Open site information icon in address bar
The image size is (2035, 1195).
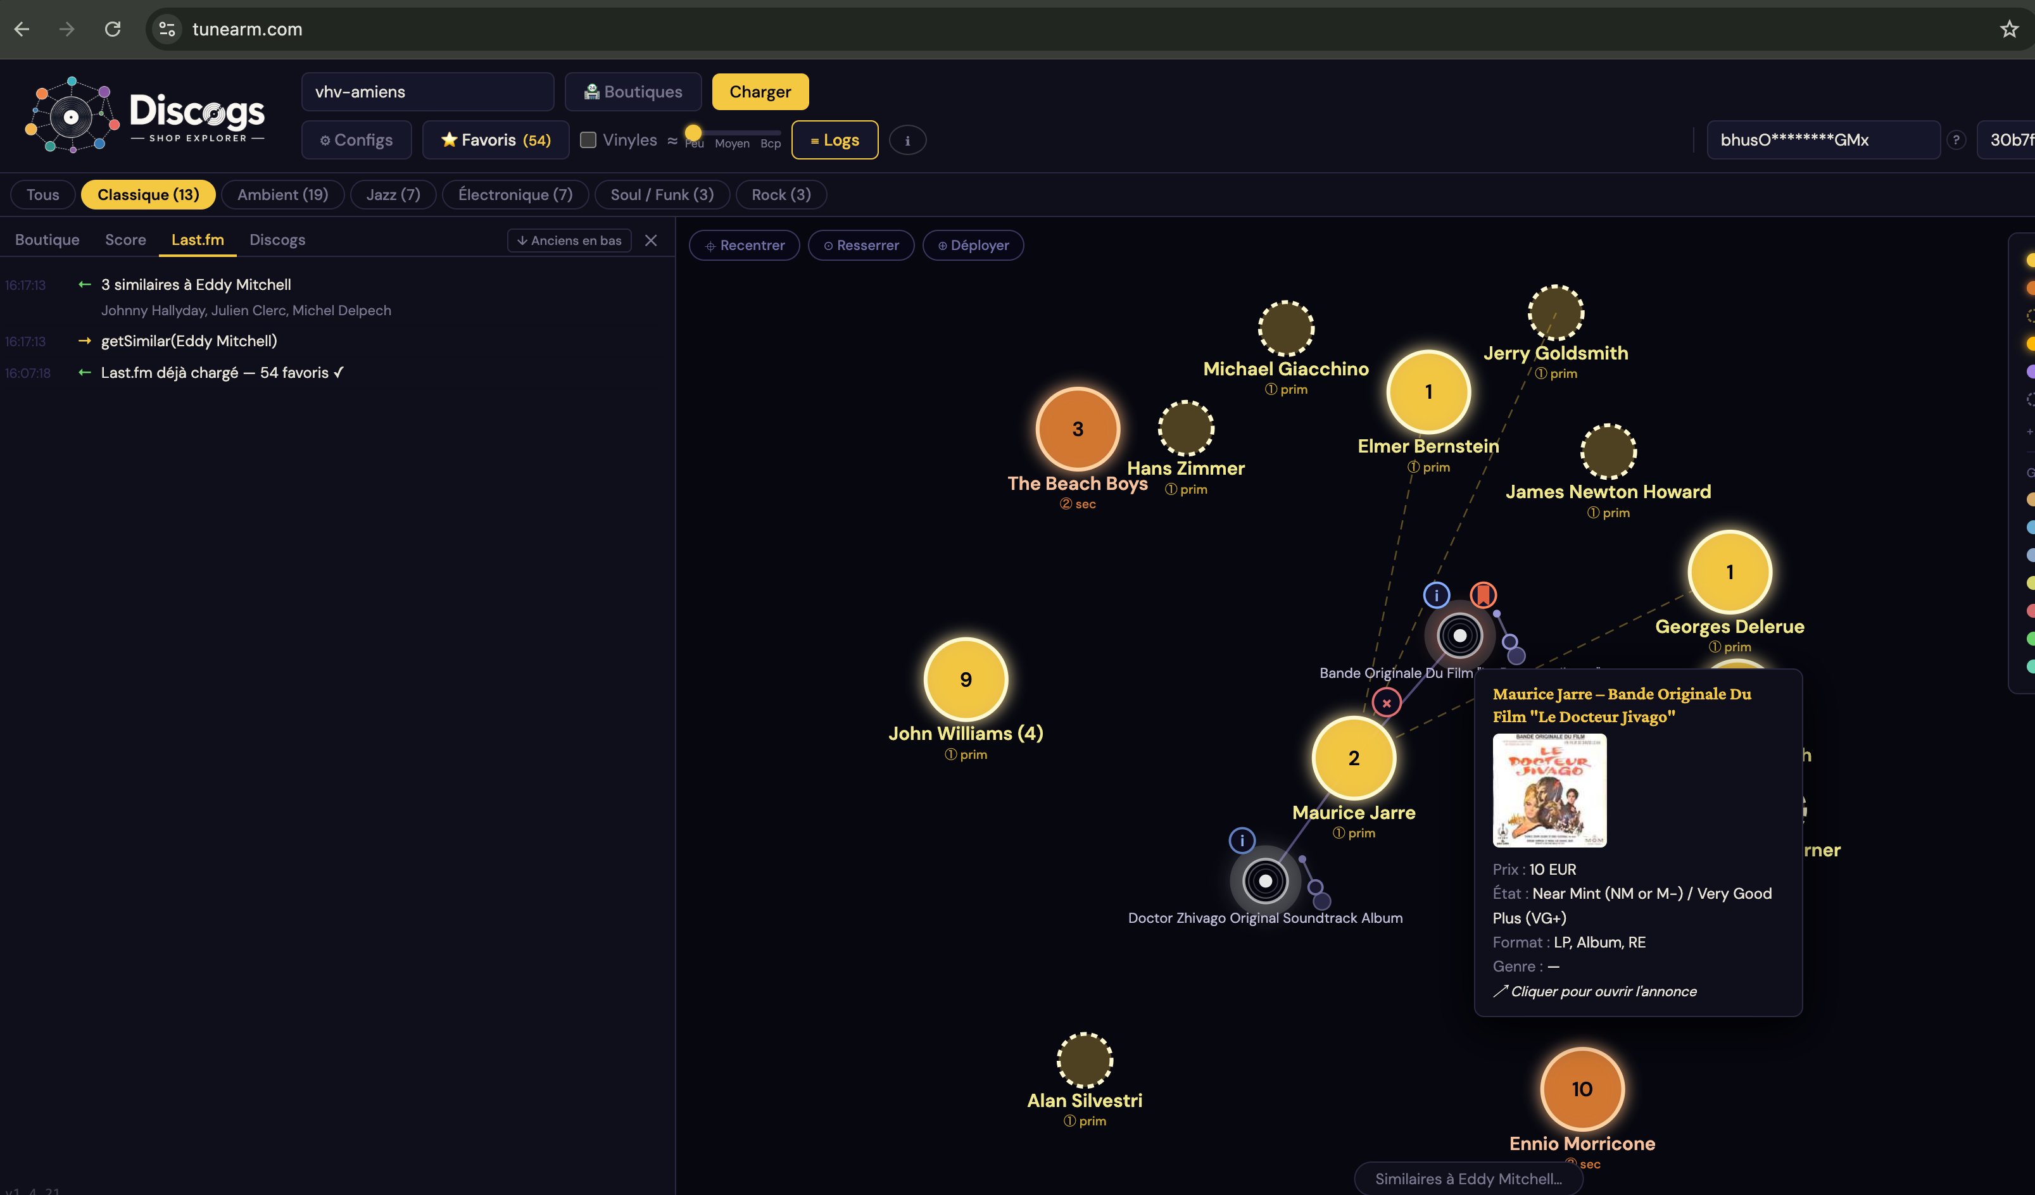[167, 29]
